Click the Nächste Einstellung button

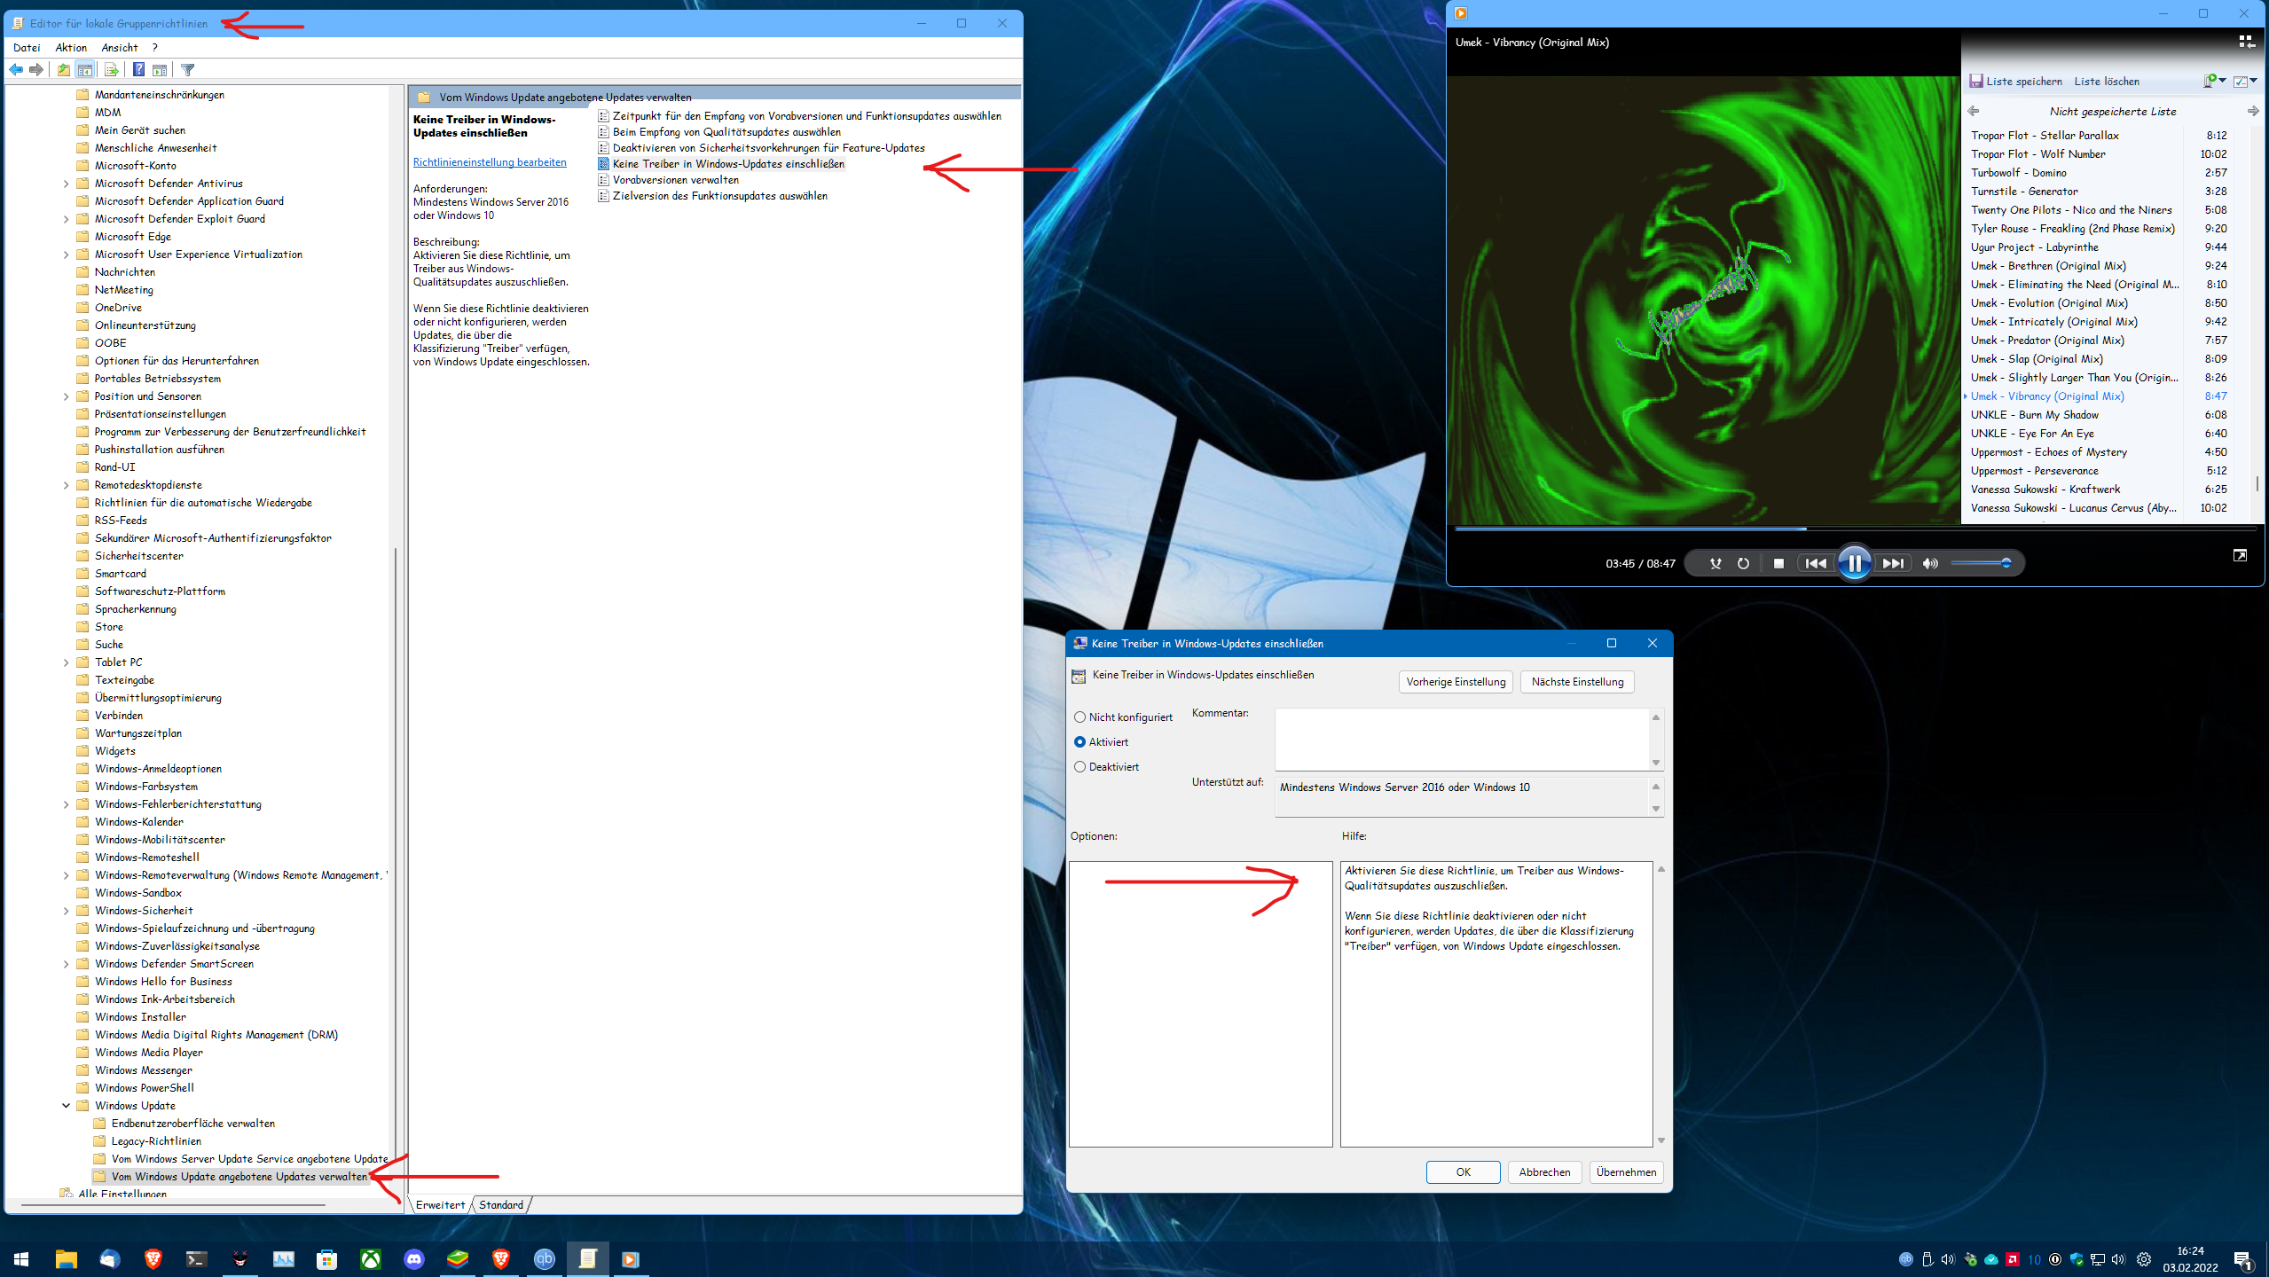click(x=1577, y=682)
